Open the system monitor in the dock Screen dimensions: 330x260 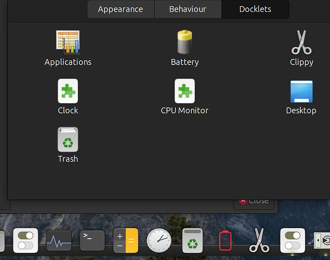coord(59,241)
